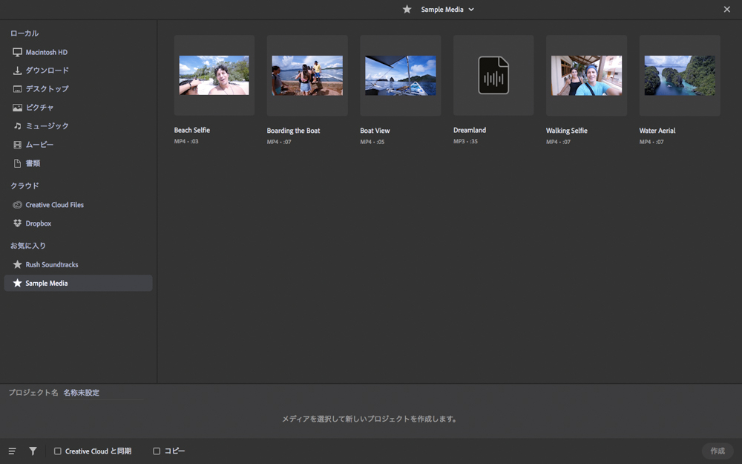
Task: Click the ミュージック music note icon
Action: [18, 126]
